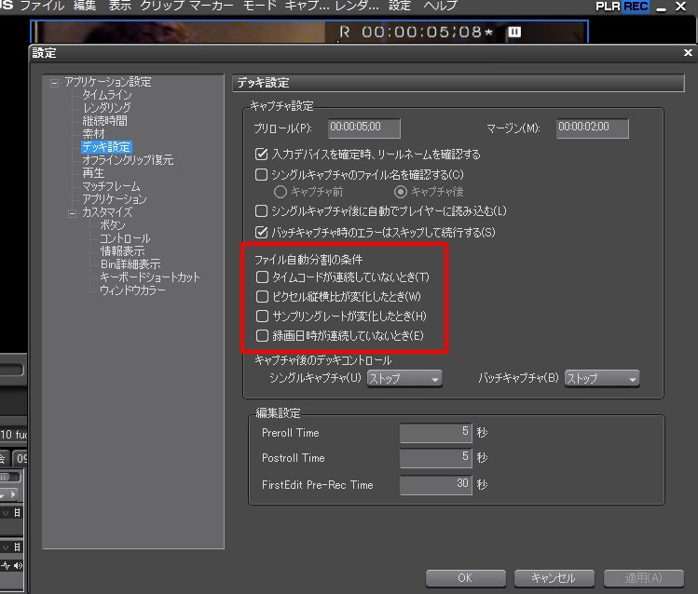Select コントロール in settings tree
This screenshot has width=698, height=594.
pyautogui.click(x=125, y=238)
